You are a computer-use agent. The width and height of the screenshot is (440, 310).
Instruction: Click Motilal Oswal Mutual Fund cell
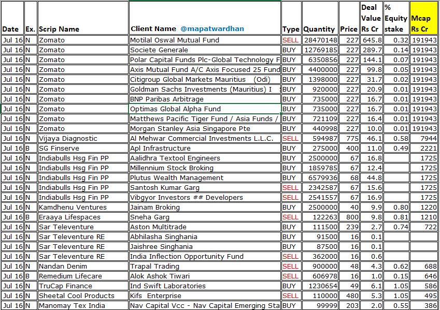(205, 40)
